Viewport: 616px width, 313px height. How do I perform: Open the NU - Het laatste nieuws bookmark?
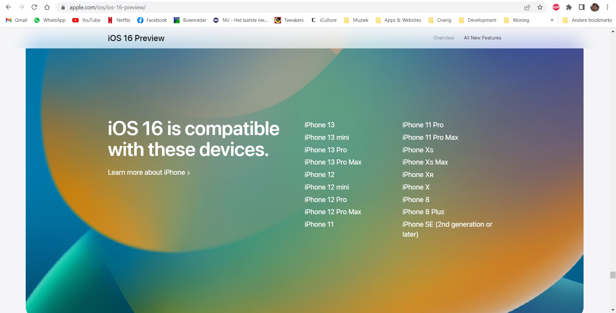(241, 20)
